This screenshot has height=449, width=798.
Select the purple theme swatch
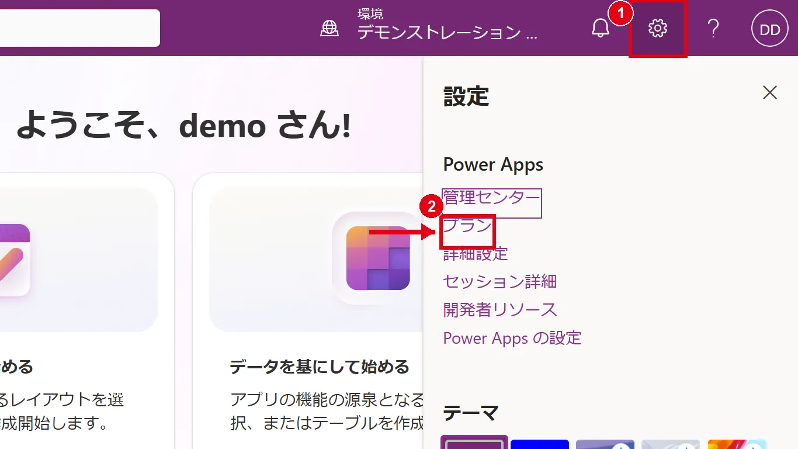click(x=474, y=443)
